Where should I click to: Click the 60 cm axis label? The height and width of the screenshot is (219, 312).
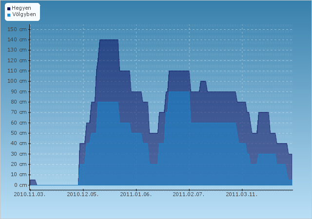19,123
